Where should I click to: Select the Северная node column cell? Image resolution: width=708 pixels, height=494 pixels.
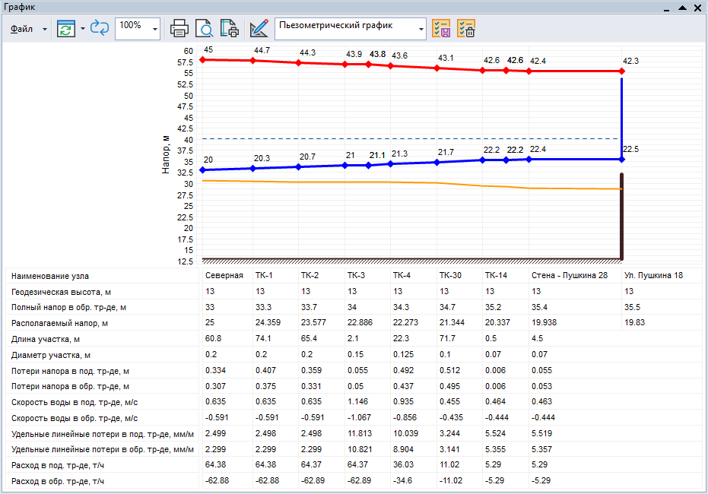[224, 275]
